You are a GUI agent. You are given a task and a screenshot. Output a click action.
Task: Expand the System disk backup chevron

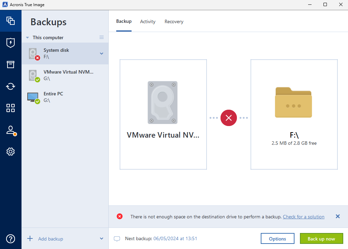point(101,53)
